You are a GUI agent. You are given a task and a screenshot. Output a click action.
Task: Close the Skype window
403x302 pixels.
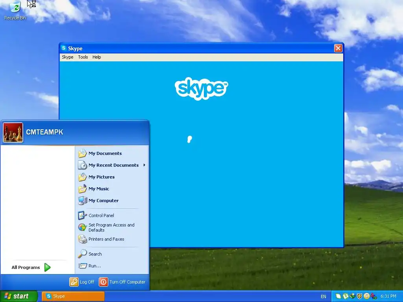point(338,48)
